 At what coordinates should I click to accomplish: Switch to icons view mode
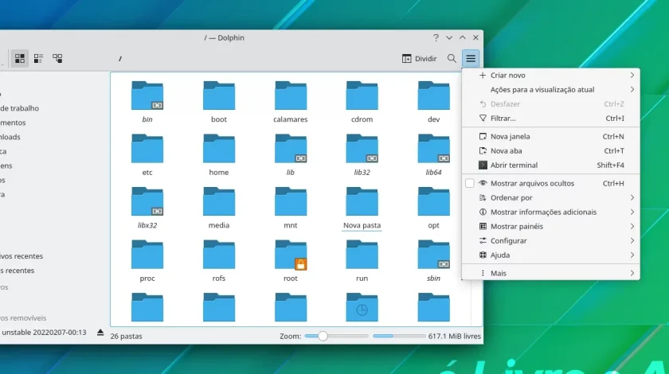(20, 58)
